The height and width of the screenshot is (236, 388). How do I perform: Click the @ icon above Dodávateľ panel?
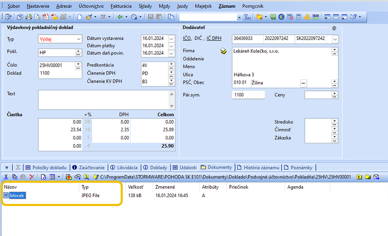[334, 28]
